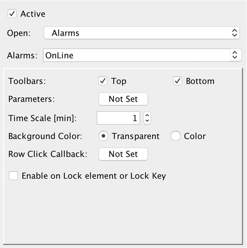Increase Time Scale with the up arrow

click(x=147, y=115)
